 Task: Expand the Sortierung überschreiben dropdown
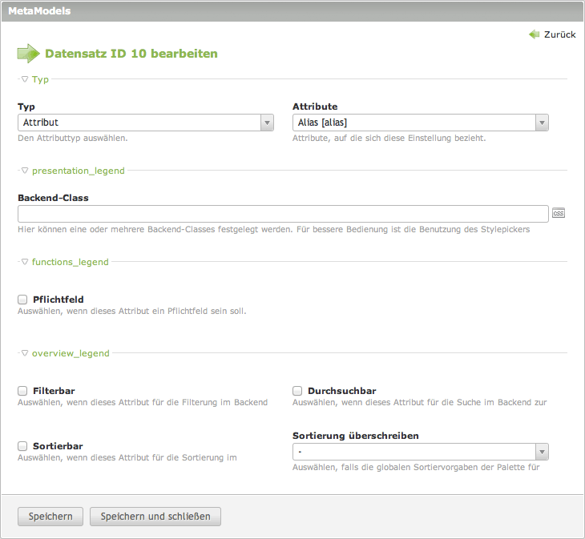coord(421,452)
